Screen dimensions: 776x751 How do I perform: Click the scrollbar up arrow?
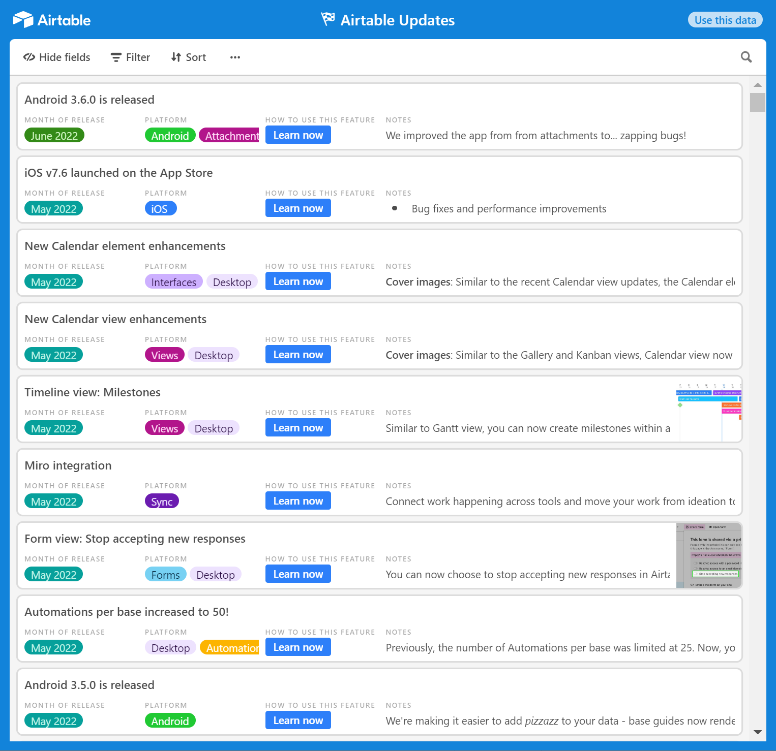tap(758, 85)
